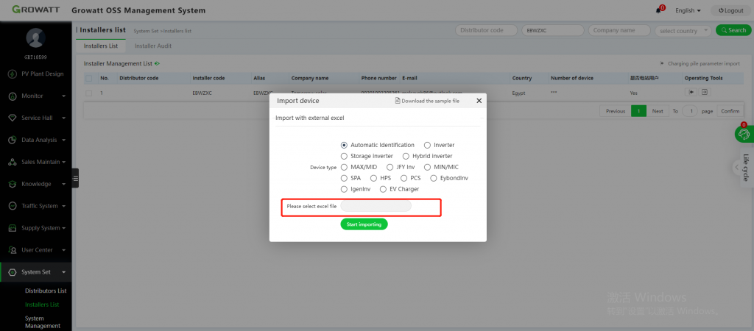Click the sidebar collapse handle
754x331 pixels.
coord(75,178)
